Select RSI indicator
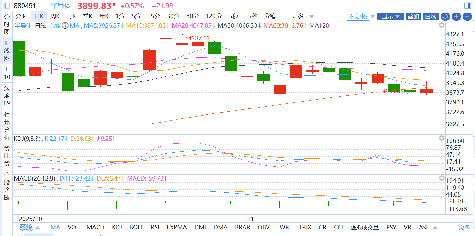Viewport: 475px width, 236px height. pos(155,228)
